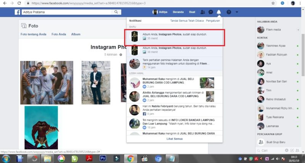Click the browser address bar URL
This screenshot has height=163, width=305.
pyautogui.click(x=88, y=3)
